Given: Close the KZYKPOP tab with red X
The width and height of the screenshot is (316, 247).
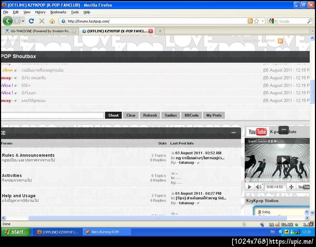Looking at the screenshot, I should (151, 31).
